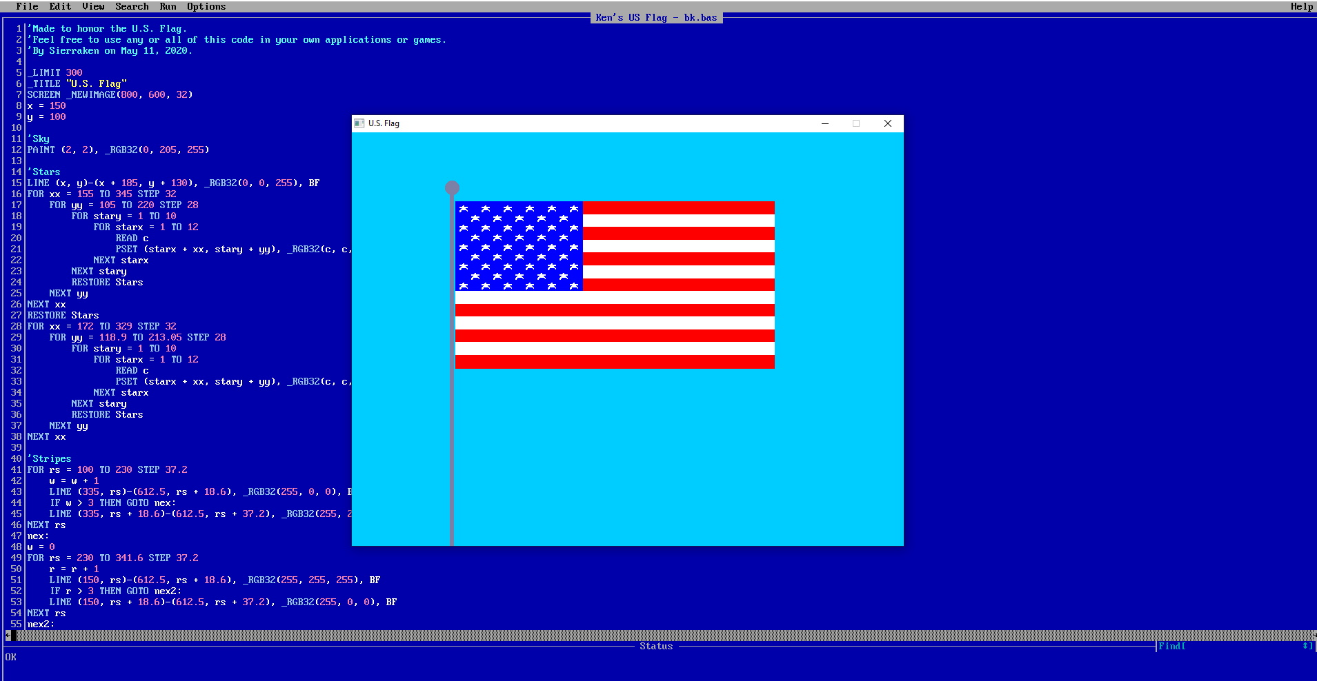The height and width of the screenshot is (681, 1317).
Task: Open the Edit menu
Action: tap(60, 6)
